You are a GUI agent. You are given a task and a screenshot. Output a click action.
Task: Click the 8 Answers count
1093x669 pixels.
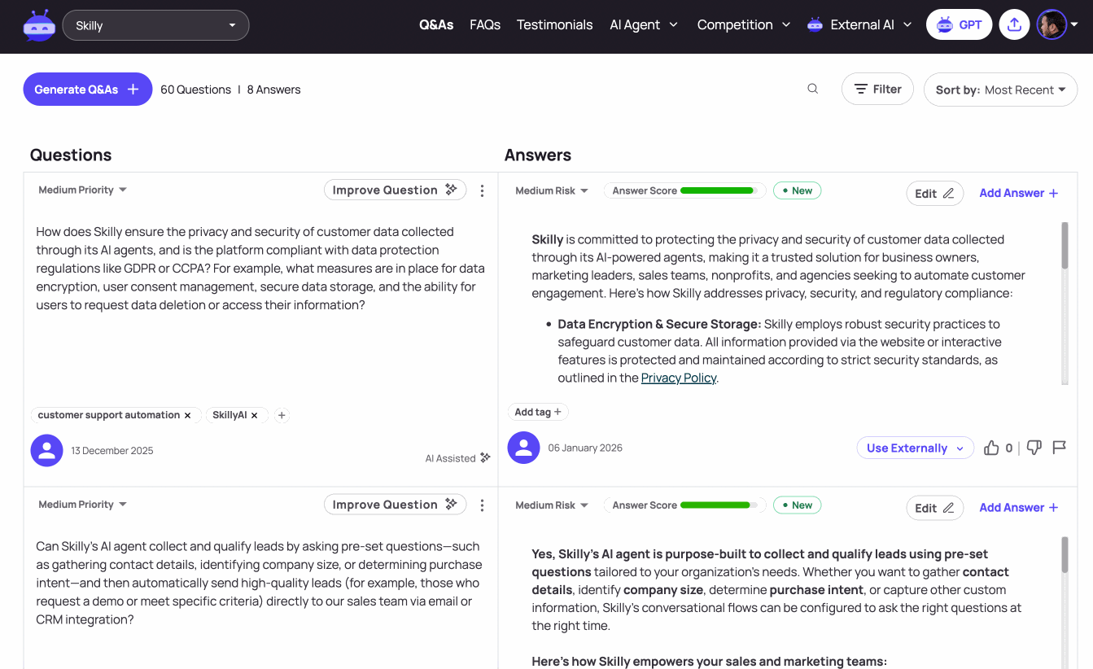[273, 90]
